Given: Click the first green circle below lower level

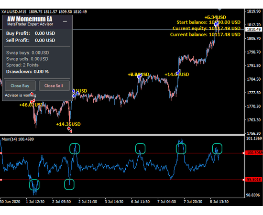Looking at the screenshot, I should click(34, 185).
